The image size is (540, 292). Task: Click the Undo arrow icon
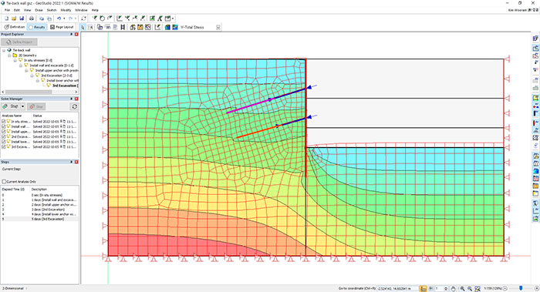coord(59,18)
